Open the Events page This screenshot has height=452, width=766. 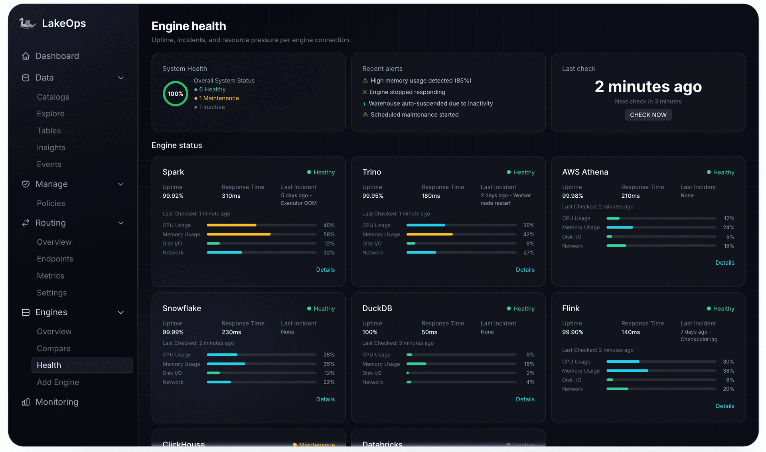49,164
